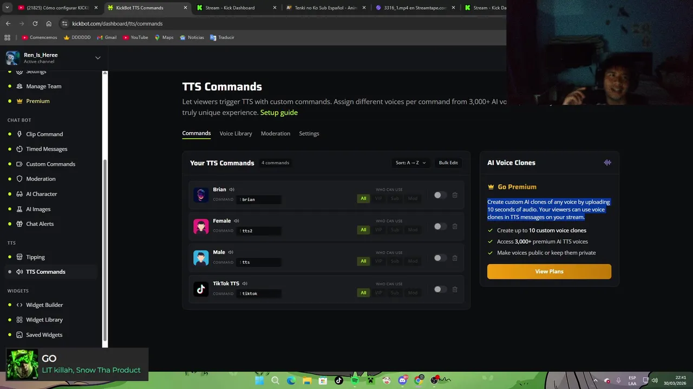The image size is (693, 389).
Task: Enable the TikTok TTS command toggle
Action: click(x=440, y=289)
